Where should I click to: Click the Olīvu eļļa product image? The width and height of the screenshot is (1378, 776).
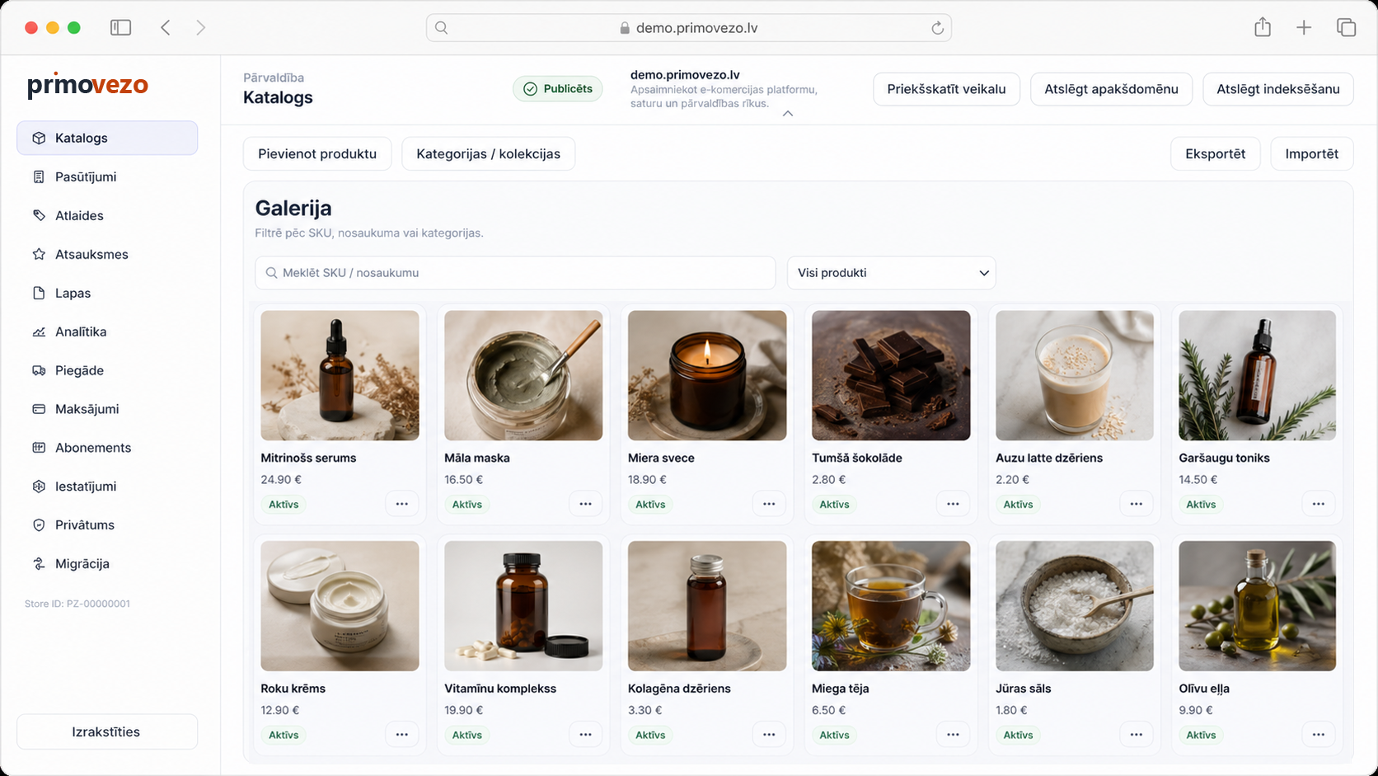1258,606
